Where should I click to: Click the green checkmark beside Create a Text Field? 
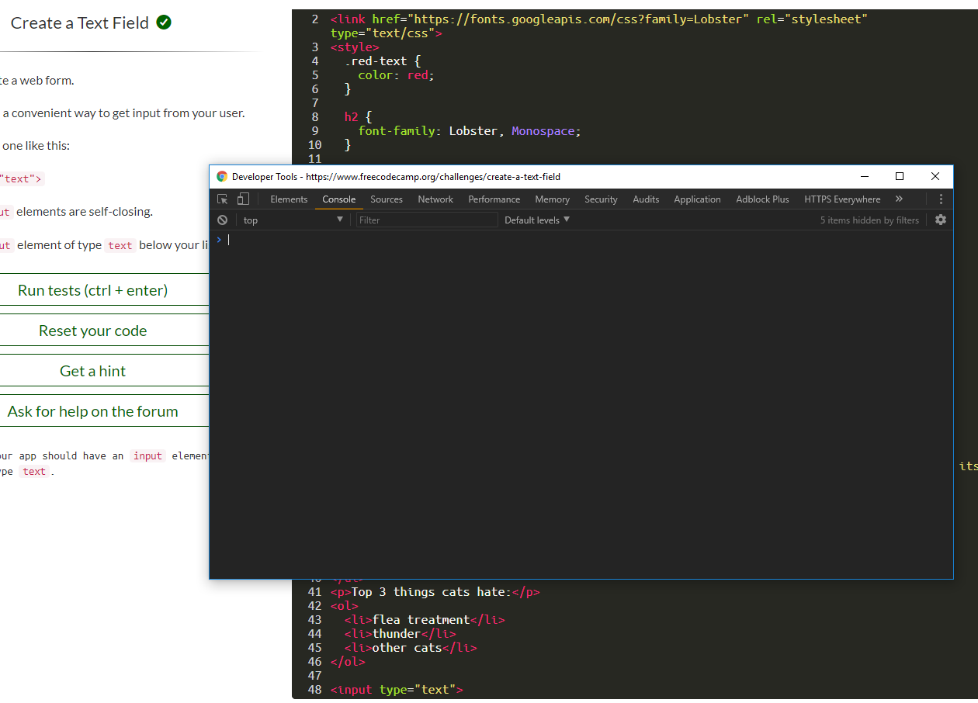163,23
